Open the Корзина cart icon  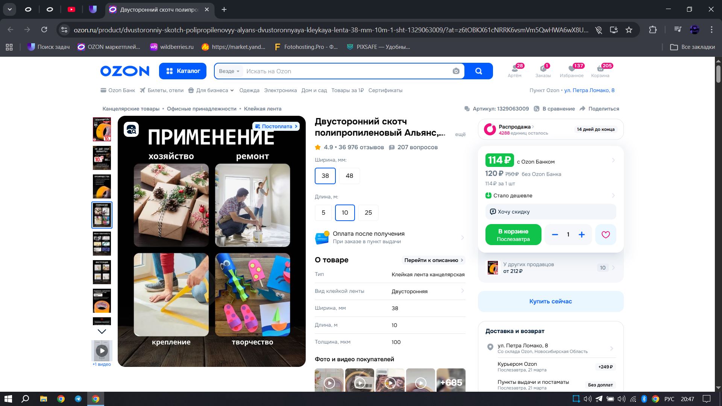(x=600, y=70)
